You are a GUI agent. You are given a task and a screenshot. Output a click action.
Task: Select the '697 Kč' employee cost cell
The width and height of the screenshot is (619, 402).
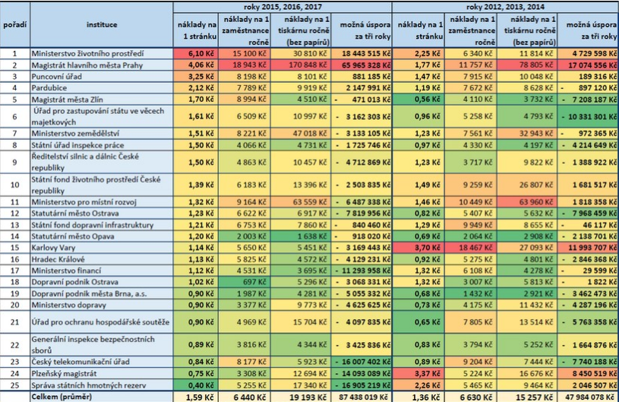[x=245, y=282]
